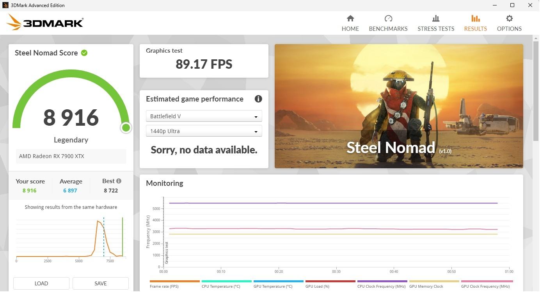
Task: Click 'Showing results from the same hardware' text
Action: (71, 207)
